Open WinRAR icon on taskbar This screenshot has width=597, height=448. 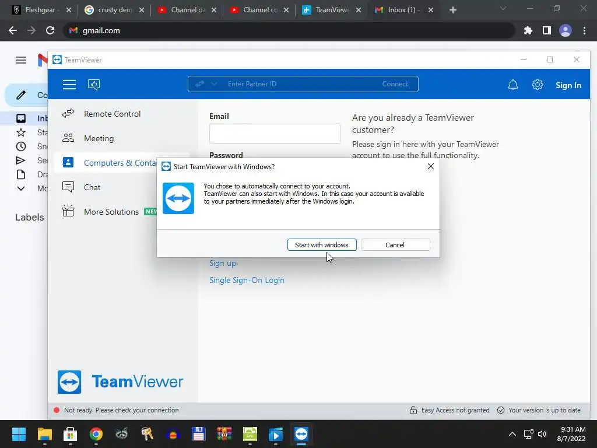[x=224, y=434]
